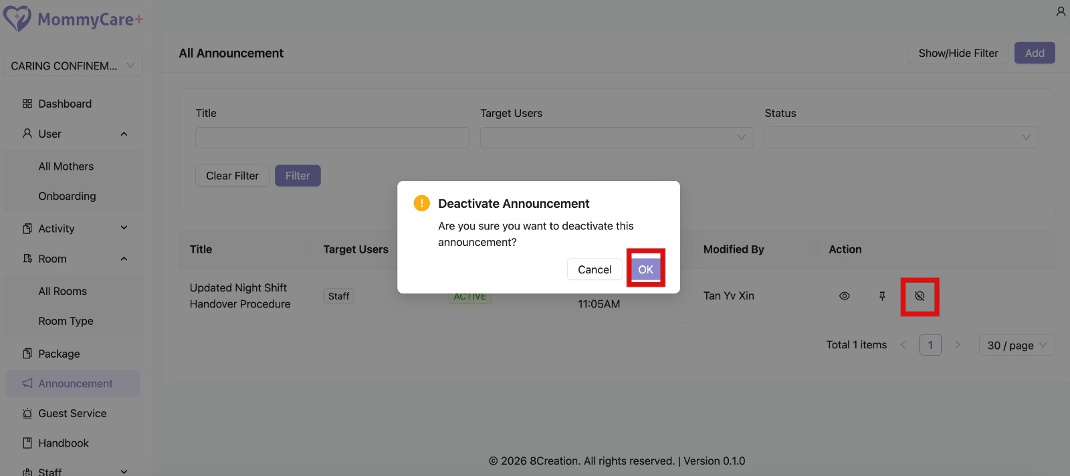Image resolution: width=1070 pixels, height=476 pixels.
Task: Open the Handbook sidebar item
Action: coord(64,443)
